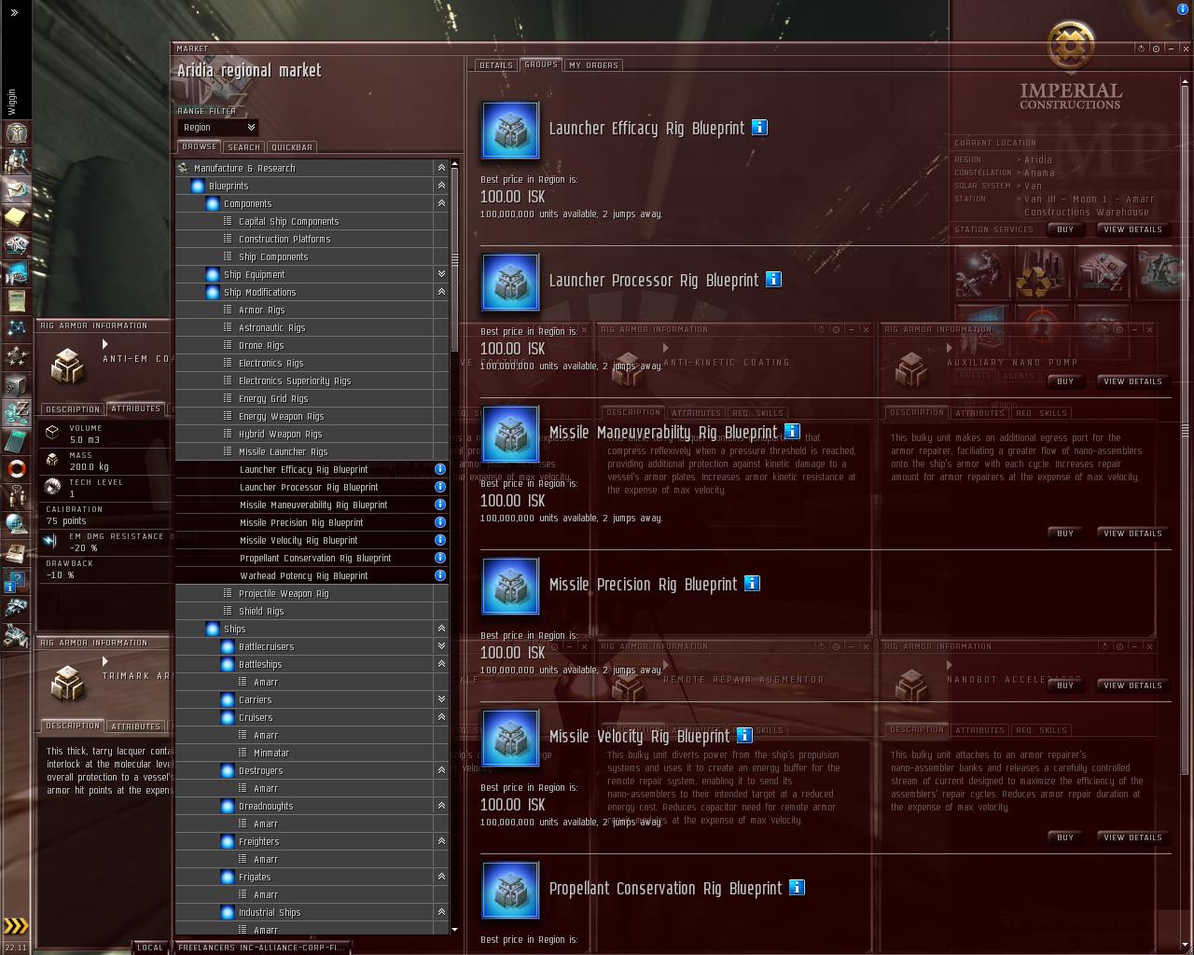View details for Missile Maneuverability Rig Blueprint
Screen dimensions: 1194x955
point(1132,533)
